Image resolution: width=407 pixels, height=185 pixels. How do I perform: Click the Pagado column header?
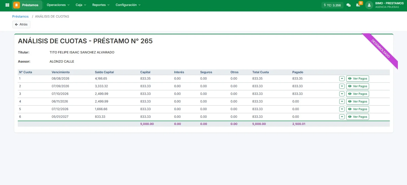(298, 72)
